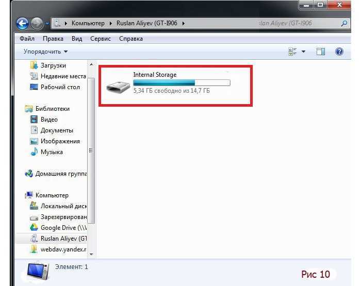Click the Ruslan Aliyev phone device icon

coord(34,239)
